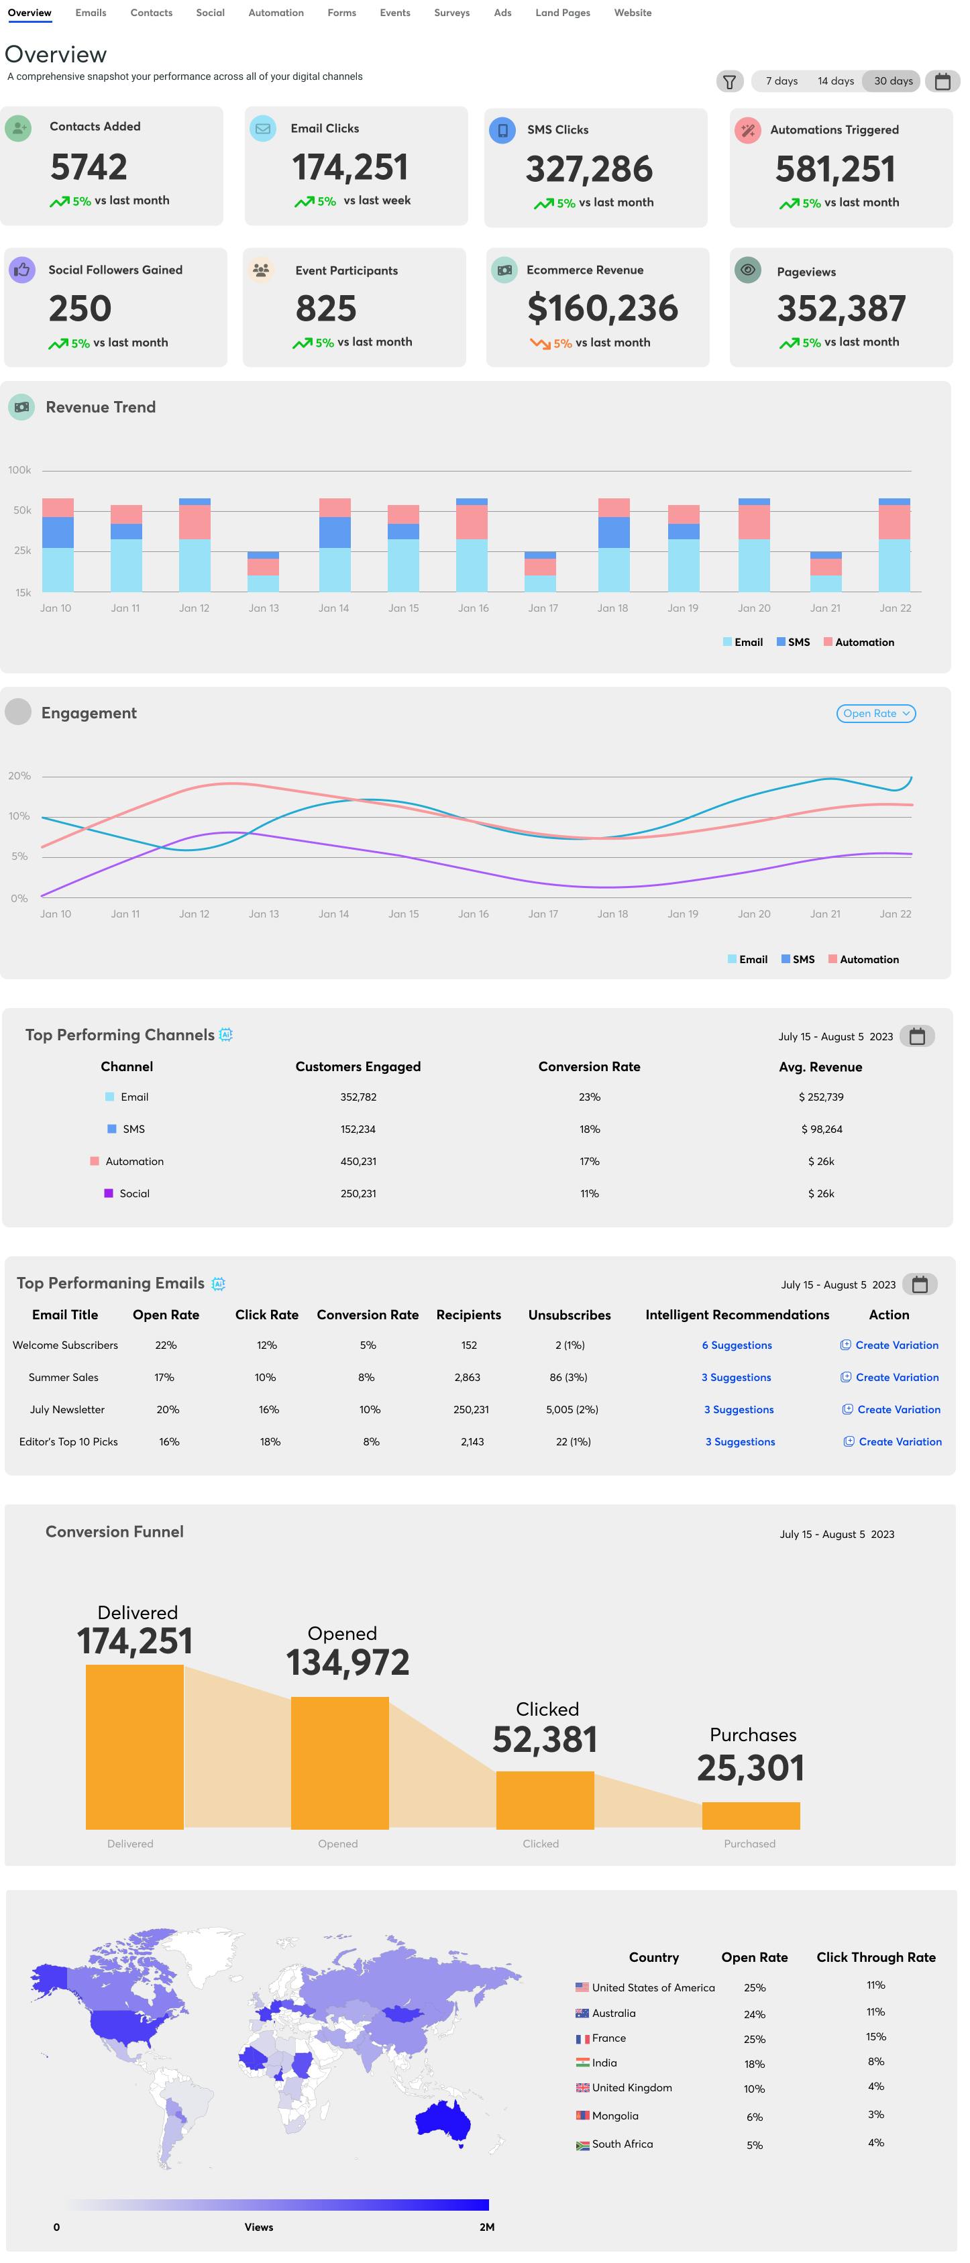Open Summer Sales 3 Suggestions link
The image size is (970, 2263).
coord(737,1378)
